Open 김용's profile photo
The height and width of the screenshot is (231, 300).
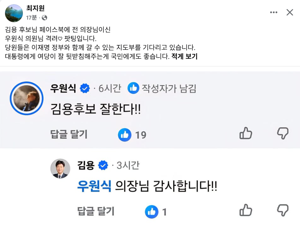pyautogui.click(x=60, y=169)
